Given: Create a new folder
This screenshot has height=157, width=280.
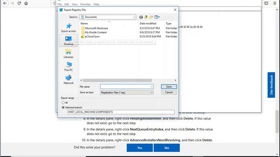Looking at the screenshot, I should (151, 17).
